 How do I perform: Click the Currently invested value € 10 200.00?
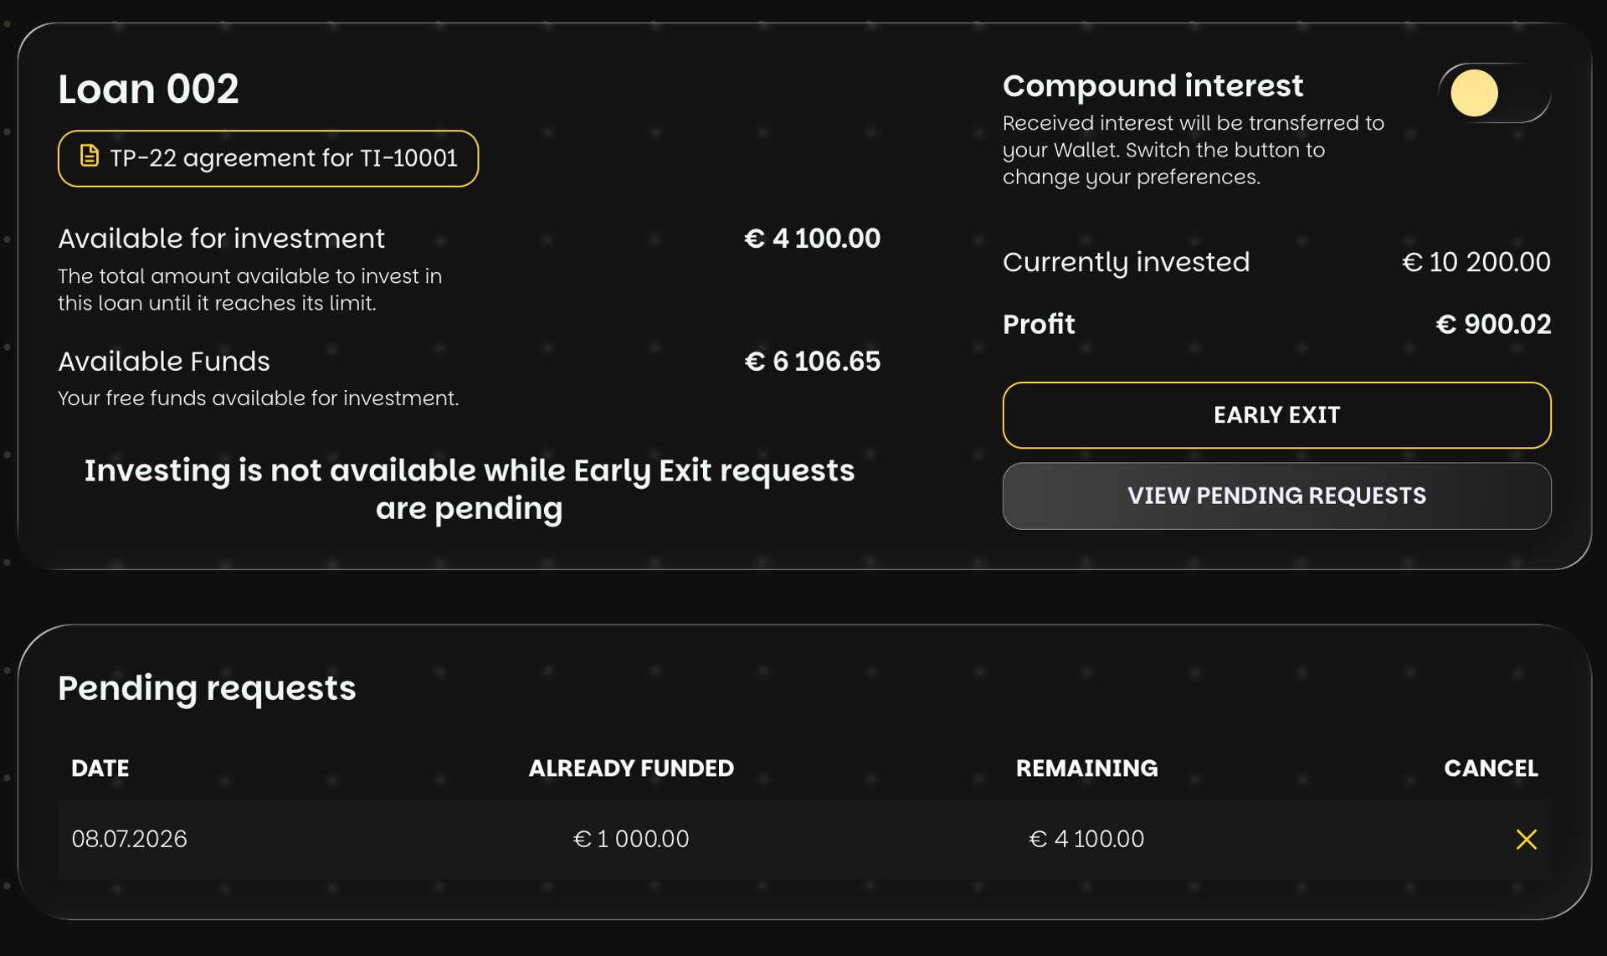coord(1476,262)
